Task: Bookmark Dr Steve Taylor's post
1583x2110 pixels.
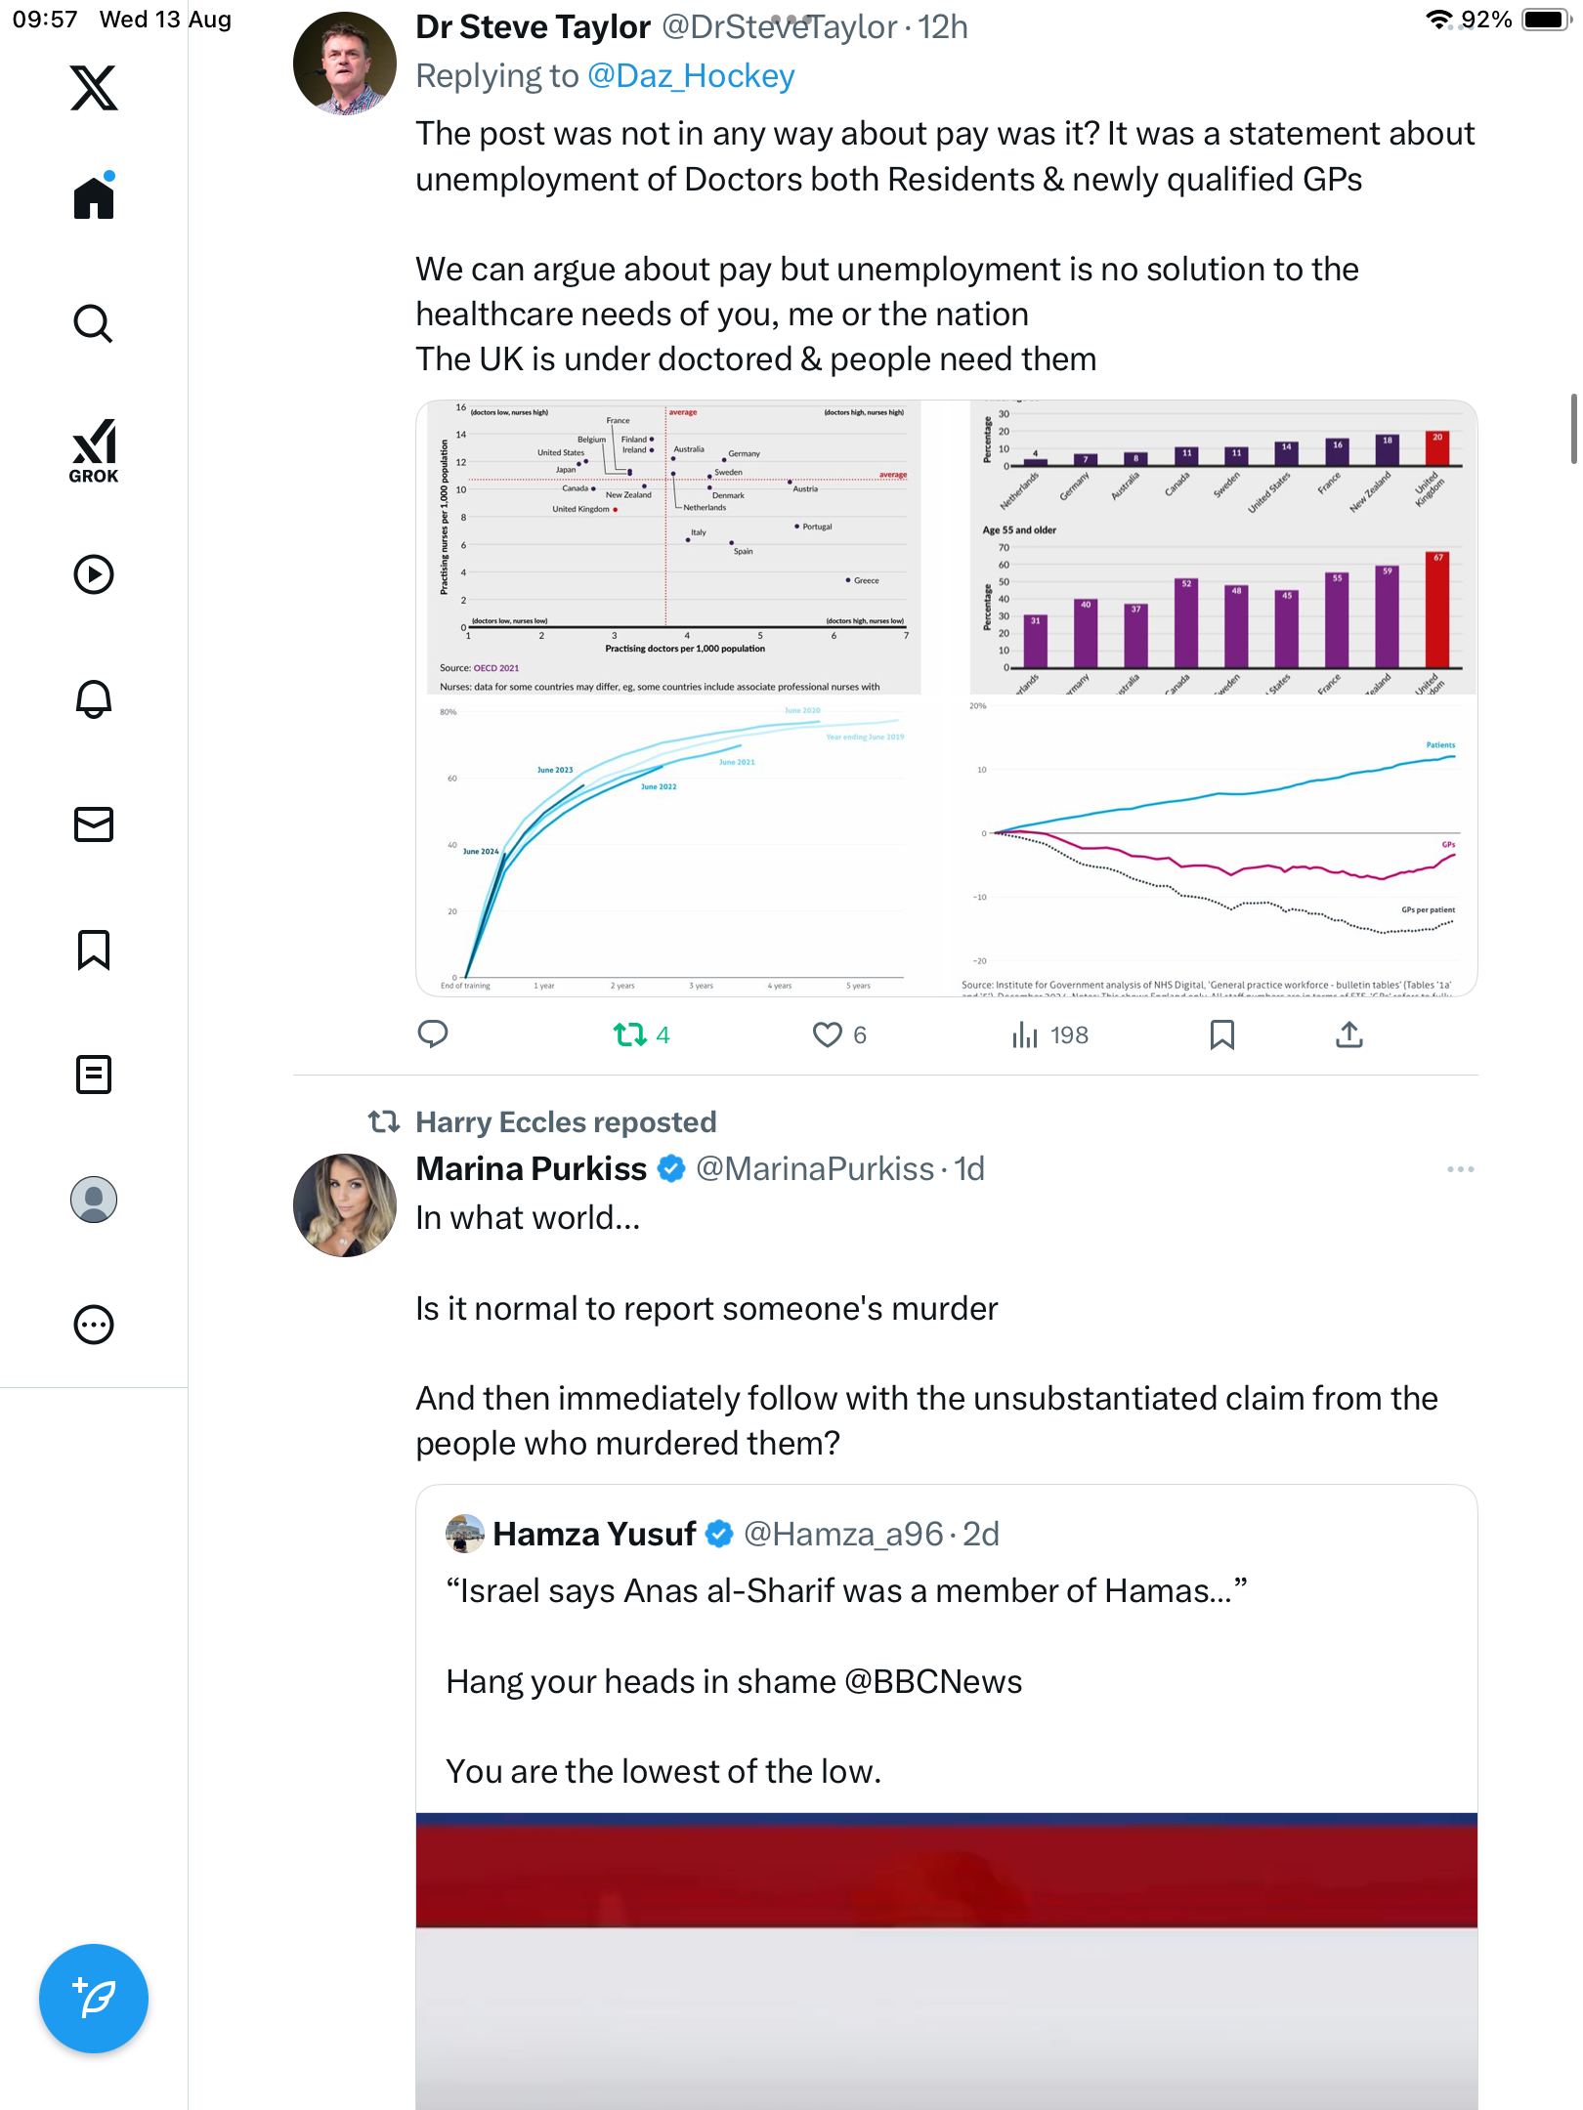Action: (1221, 1034)
